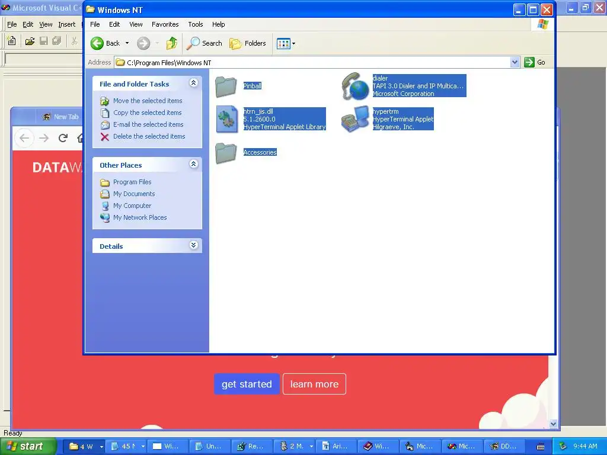
Task: Click the Visual C++ Save icon
Action: coord(44,41)
